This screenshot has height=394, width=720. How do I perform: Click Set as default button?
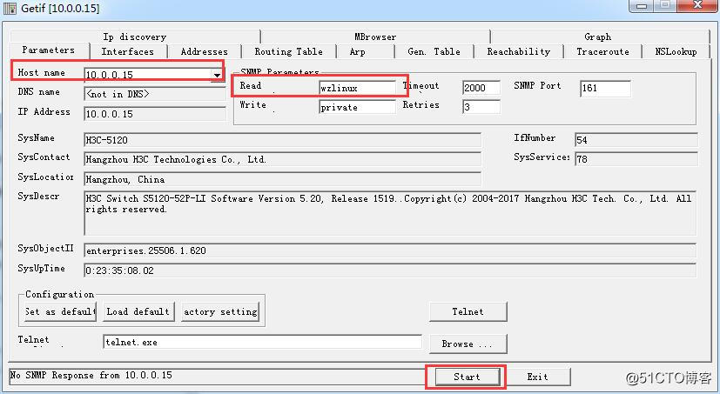point(60,311)
